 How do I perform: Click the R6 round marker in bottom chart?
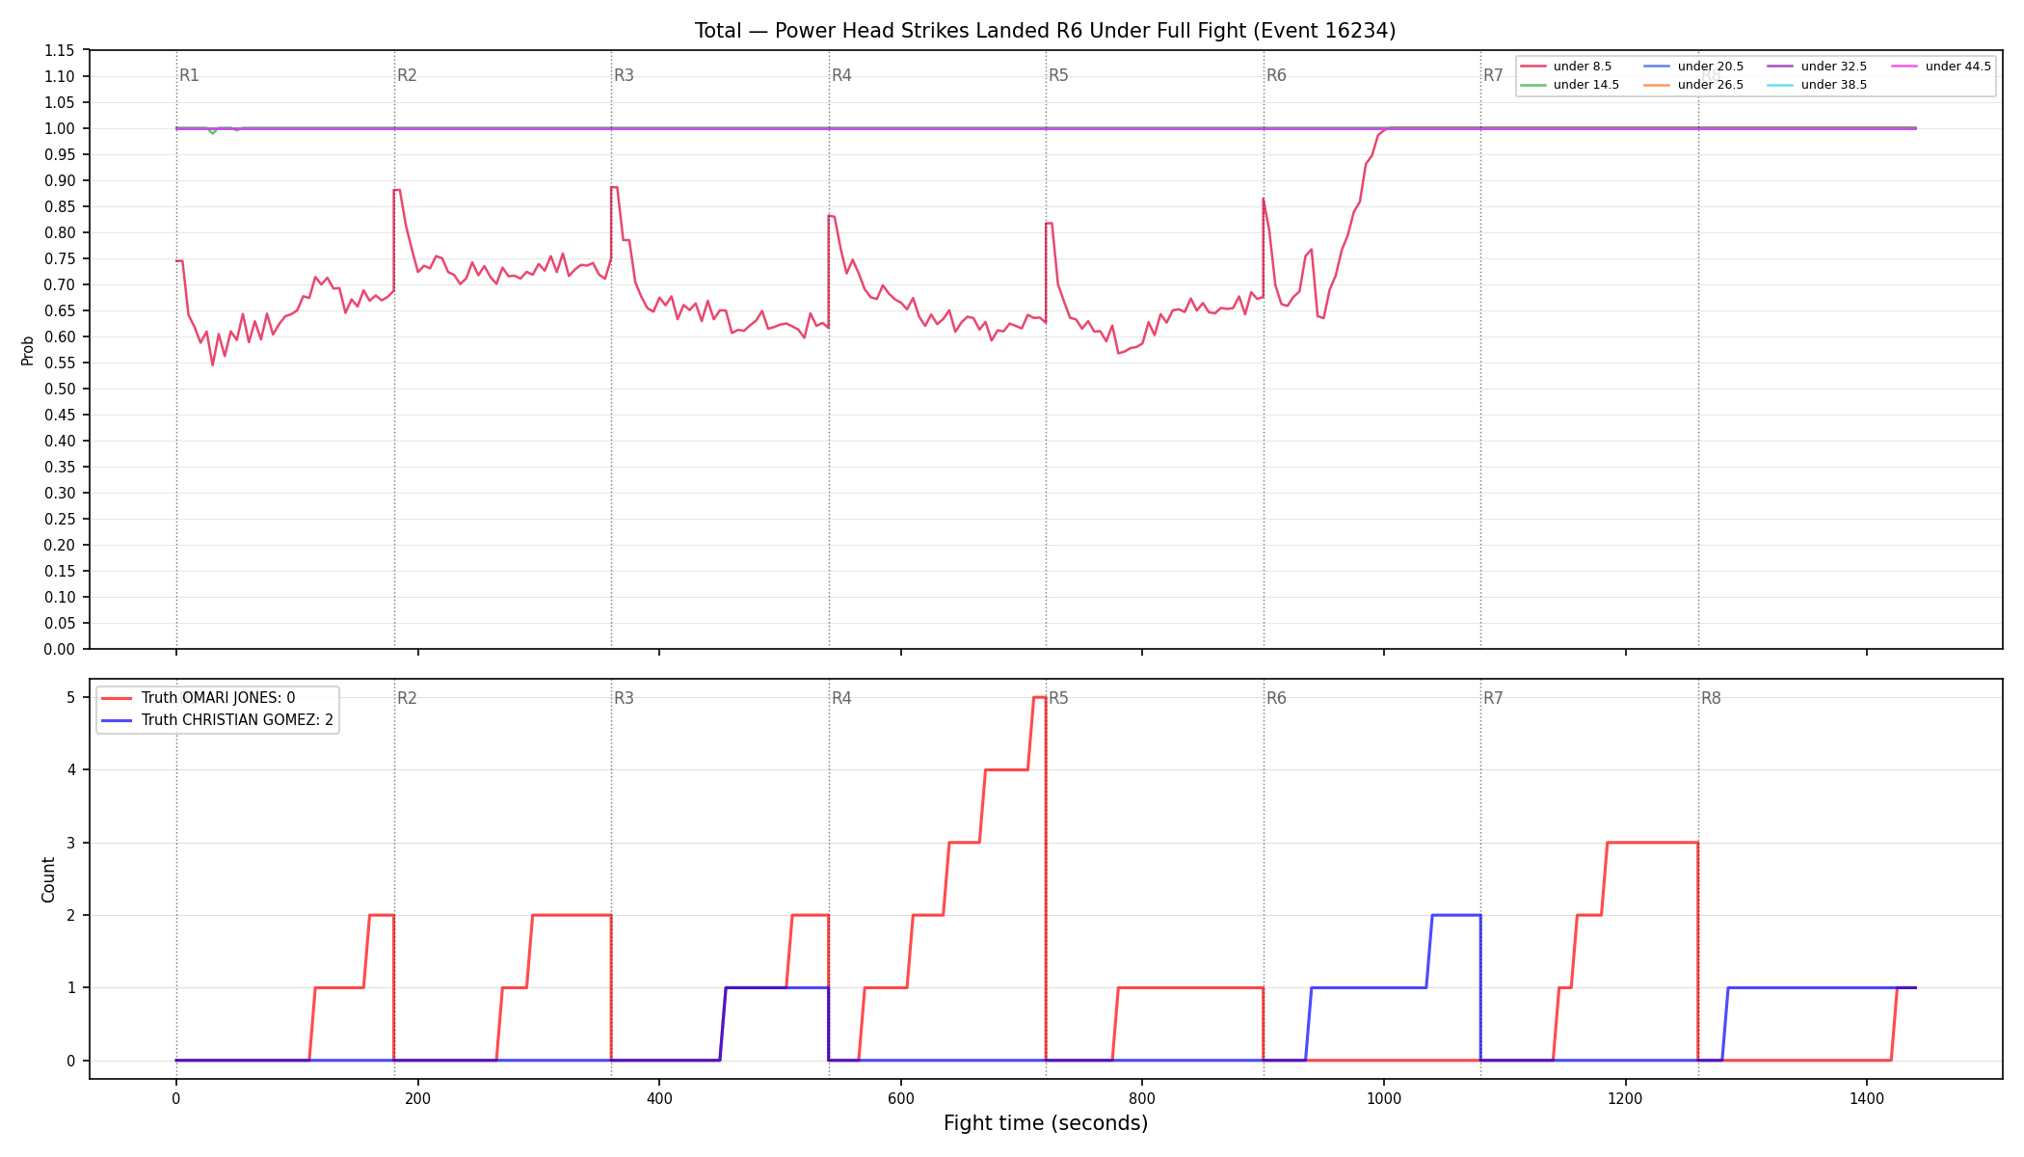[1276, 698]
